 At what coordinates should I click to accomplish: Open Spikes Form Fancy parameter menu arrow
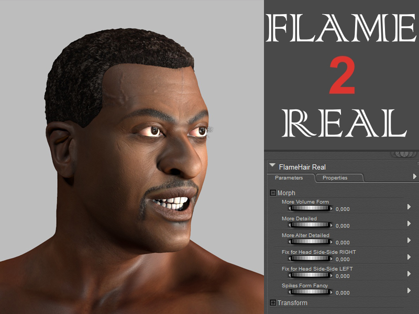(x=409, y=290)
